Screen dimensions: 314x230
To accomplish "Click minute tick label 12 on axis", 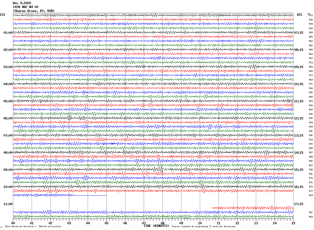I will click(237, 223).
